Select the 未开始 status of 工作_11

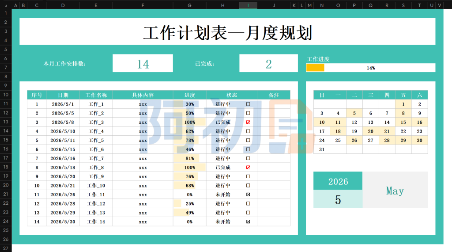(223, 195)
